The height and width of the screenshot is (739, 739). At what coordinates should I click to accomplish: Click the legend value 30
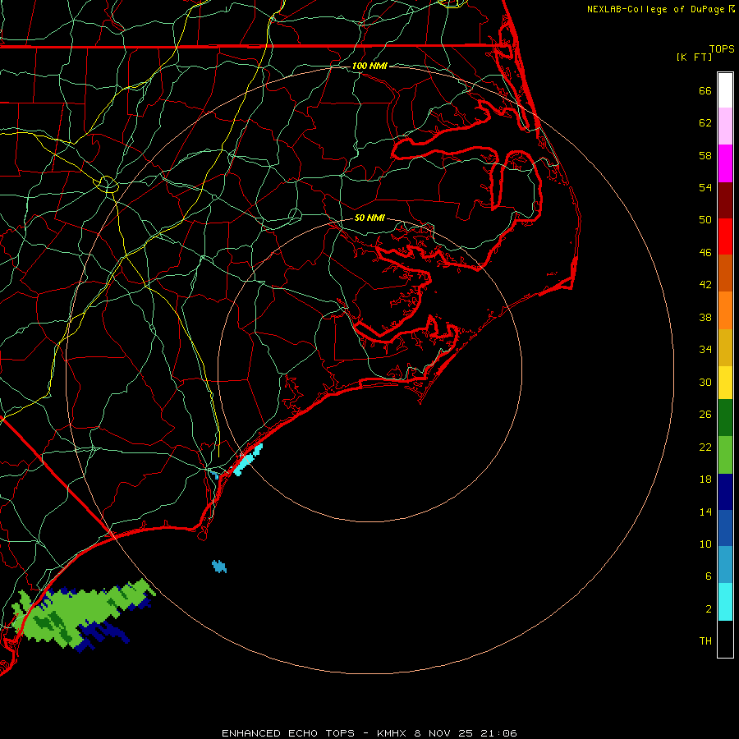pos(705,382)
